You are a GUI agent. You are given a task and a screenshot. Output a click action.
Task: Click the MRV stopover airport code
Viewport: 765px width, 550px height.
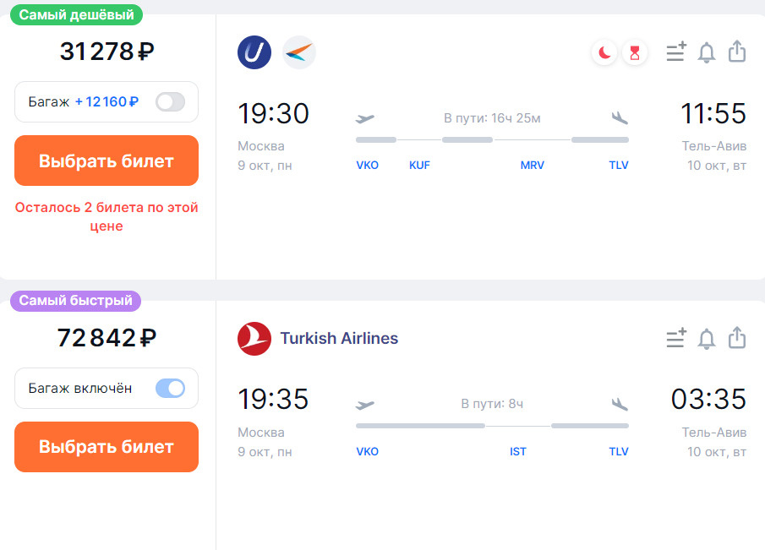tap(533, 166)
